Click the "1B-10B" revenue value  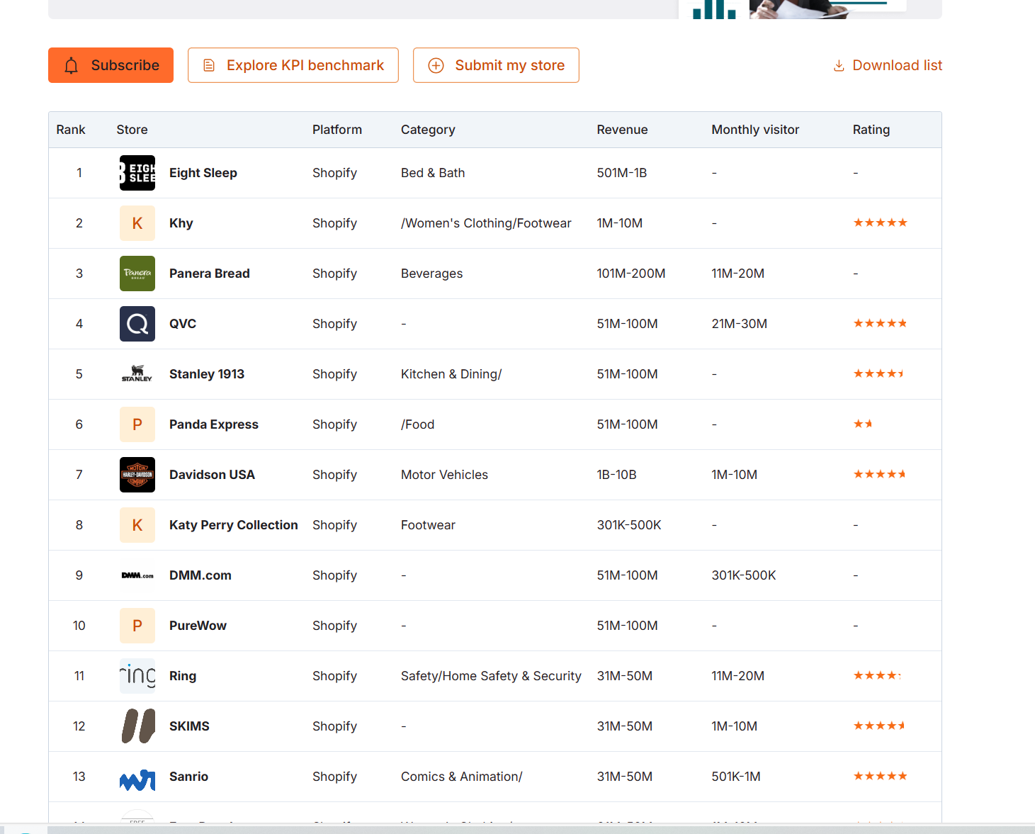(x=617, y=475)
